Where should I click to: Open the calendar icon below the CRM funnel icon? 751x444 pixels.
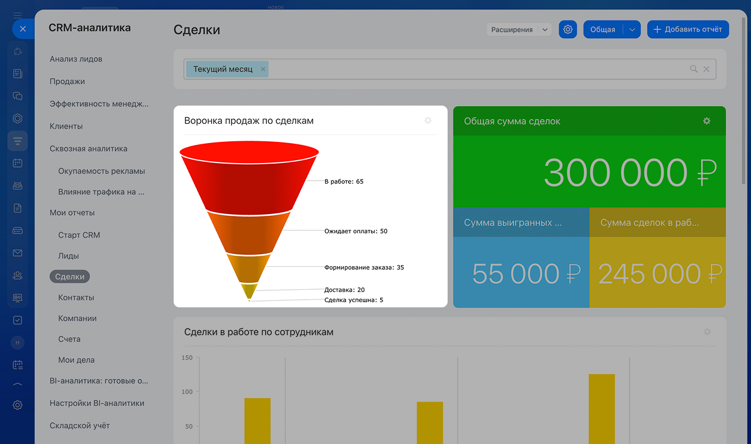coord(18,163)
